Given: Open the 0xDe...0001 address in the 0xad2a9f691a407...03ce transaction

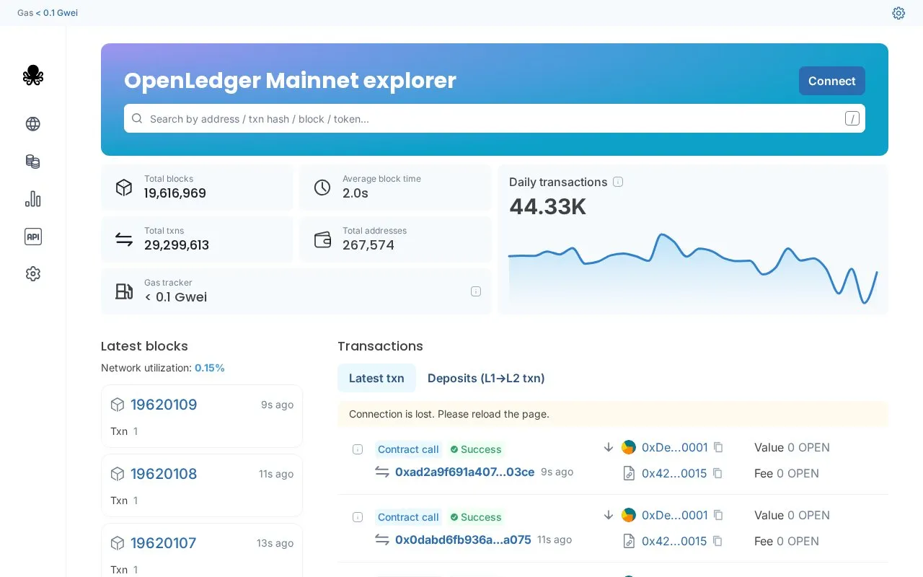Looking at the screenshot, I should pyautogui.click(x=675, y=447).
